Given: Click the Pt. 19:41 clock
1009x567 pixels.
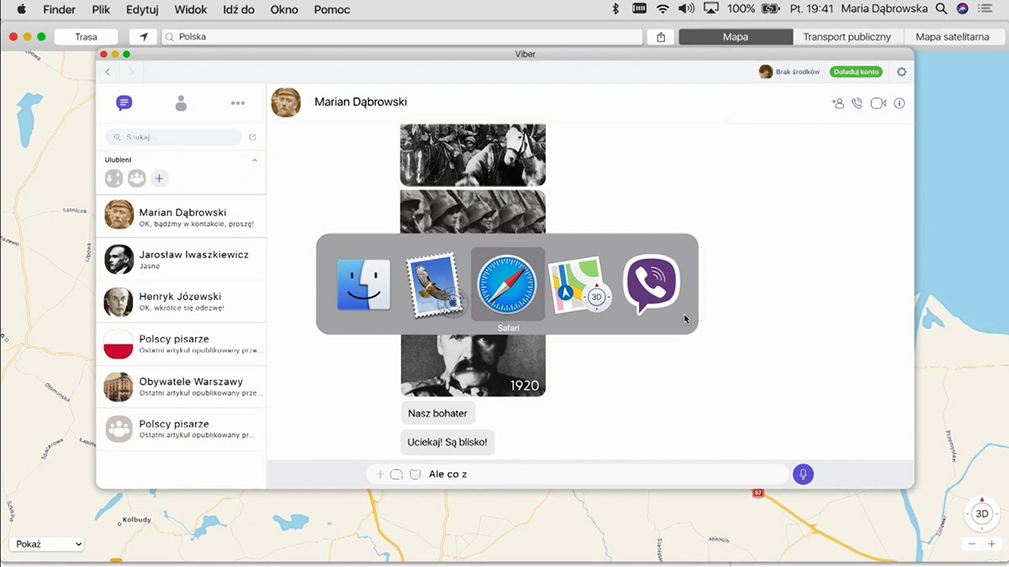Looking at the screenshot, I should (x=811, y=9).
